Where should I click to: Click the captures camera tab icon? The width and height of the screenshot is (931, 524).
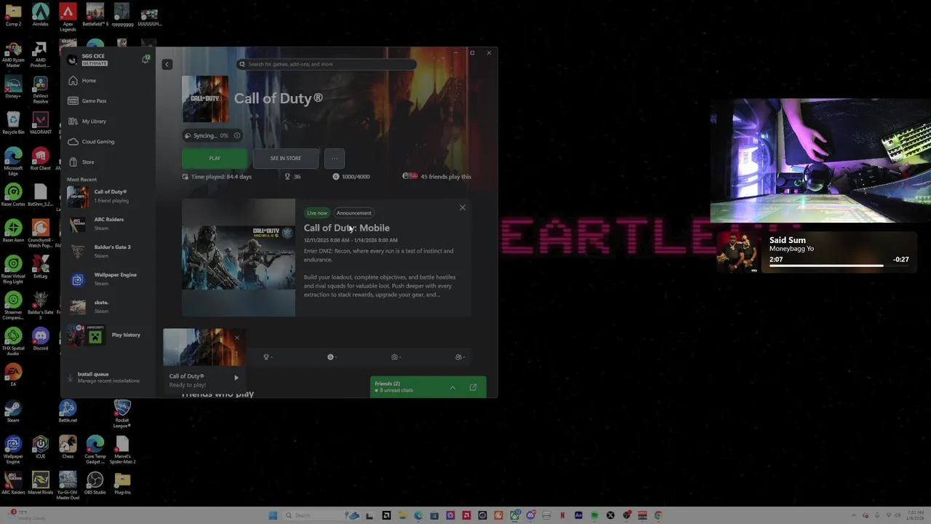tap(395, 357)
